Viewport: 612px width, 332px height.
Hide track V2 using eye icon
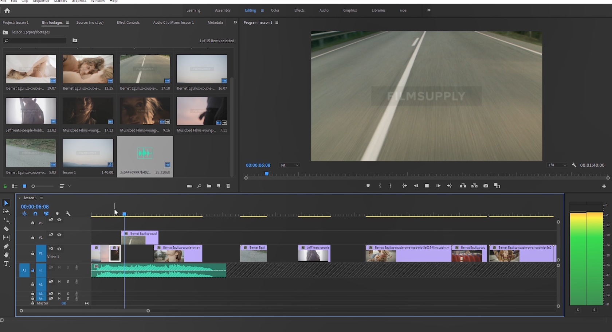point(59,235)
